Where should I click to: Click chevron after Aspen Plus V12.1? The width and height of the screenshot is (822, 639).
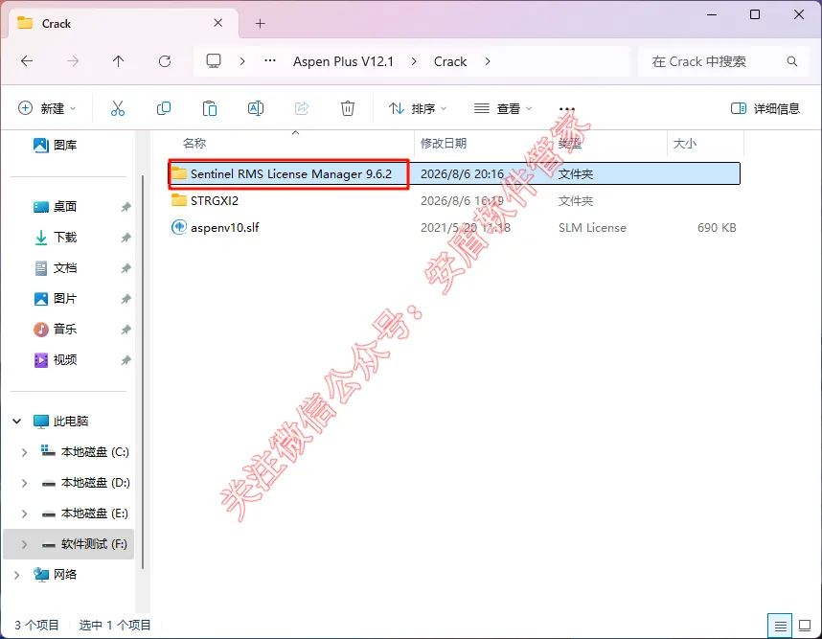414,61
